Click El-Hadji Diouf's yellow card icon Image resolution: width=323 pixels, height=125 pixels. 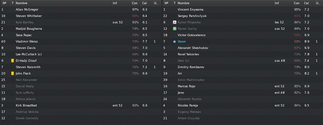tap(13, 61)
